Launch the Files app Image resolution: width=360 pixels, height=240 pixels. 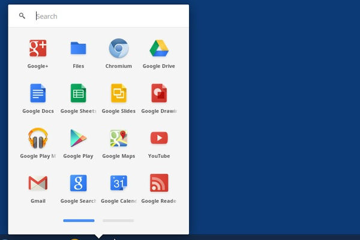[78, 48]
